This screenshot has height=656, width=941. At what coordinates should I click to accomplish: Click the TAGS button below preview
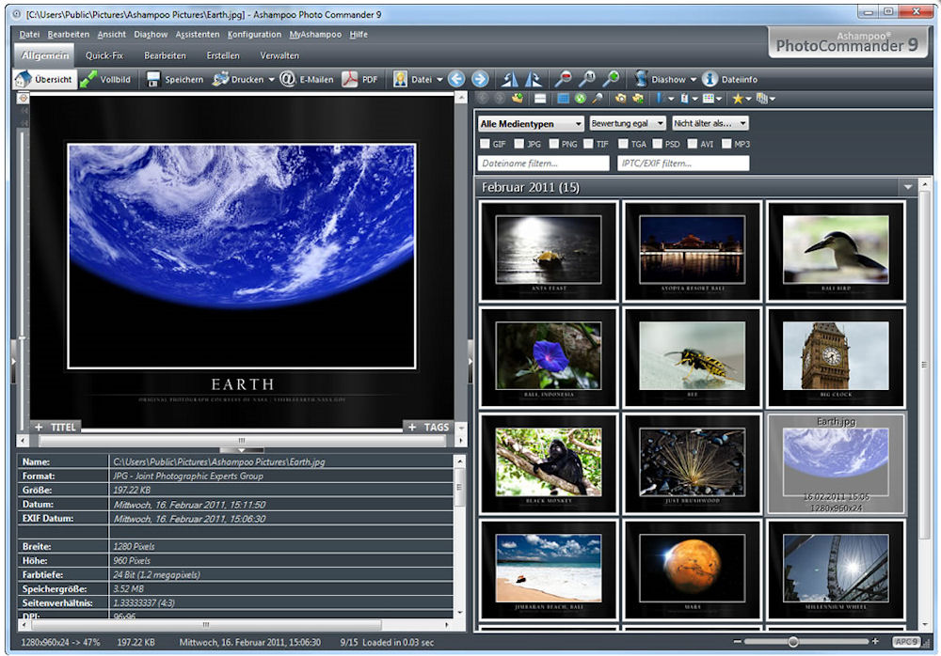click(428, 427)
